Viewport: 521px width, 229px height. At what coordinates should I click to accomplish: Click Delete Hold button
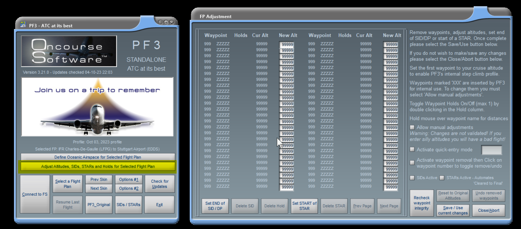[x=274, y=206]
